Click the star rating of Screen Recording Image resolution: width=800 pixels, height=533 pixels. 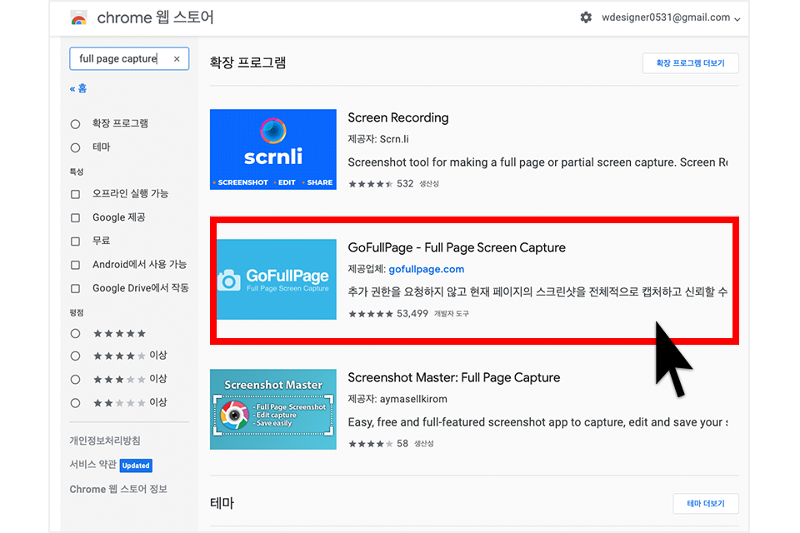pyautogui.click(x=371, y=183)
